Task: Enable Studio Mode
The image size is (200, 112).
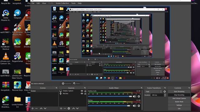Action: coord(179,102)
